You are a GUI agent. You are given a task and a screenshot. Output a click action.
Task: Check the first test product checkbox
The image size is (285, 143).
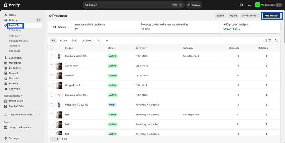(x=51, y=115)
